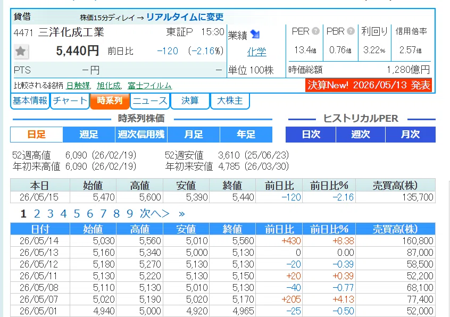Screen dimensions: 450x317
Task: Go to pagination page 2
Action: (37, 214)
